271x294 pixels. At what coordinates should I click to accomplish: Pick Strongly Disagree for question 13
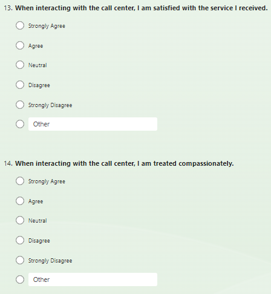point(20,105)
